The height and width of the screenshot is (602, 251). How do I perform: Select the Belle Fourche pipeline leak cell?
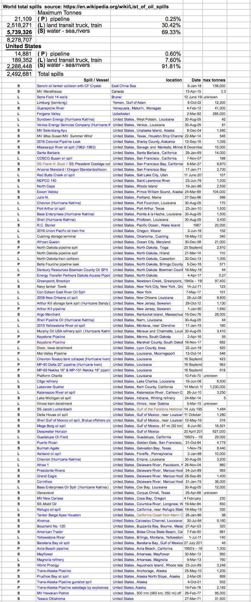73,264
